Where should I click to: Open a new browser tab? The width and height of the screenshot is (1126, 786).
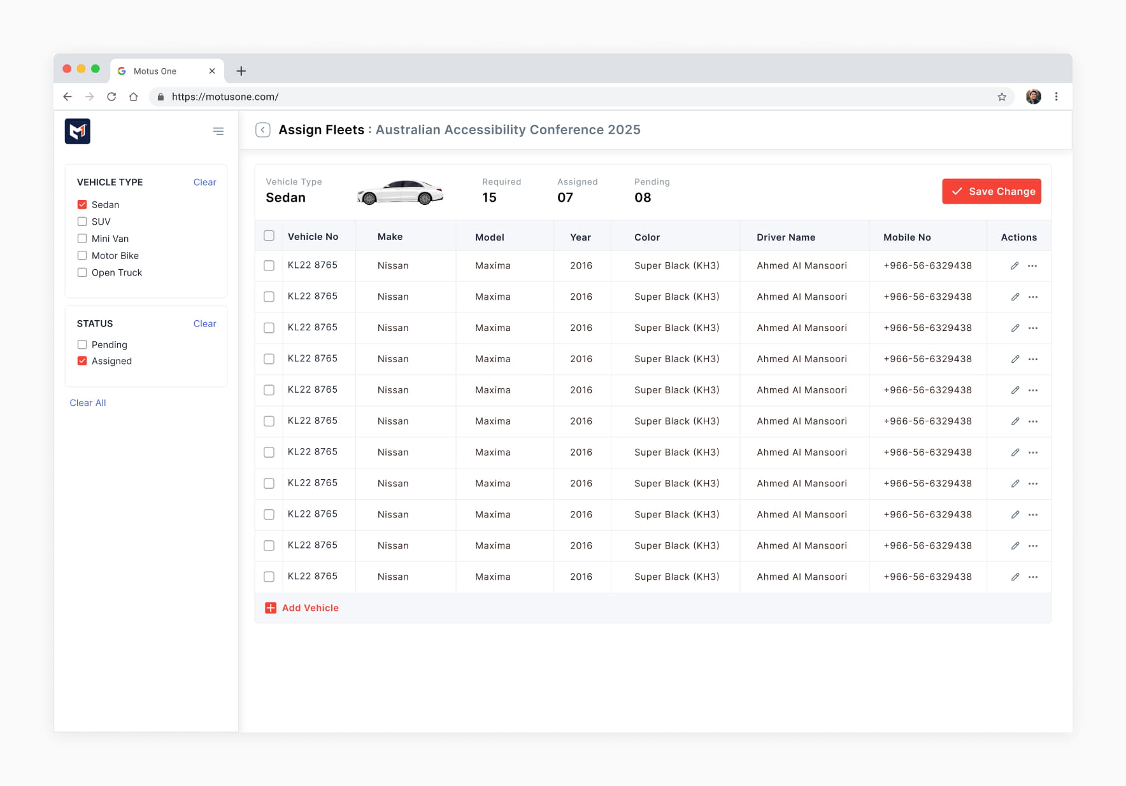click(241, 71)
